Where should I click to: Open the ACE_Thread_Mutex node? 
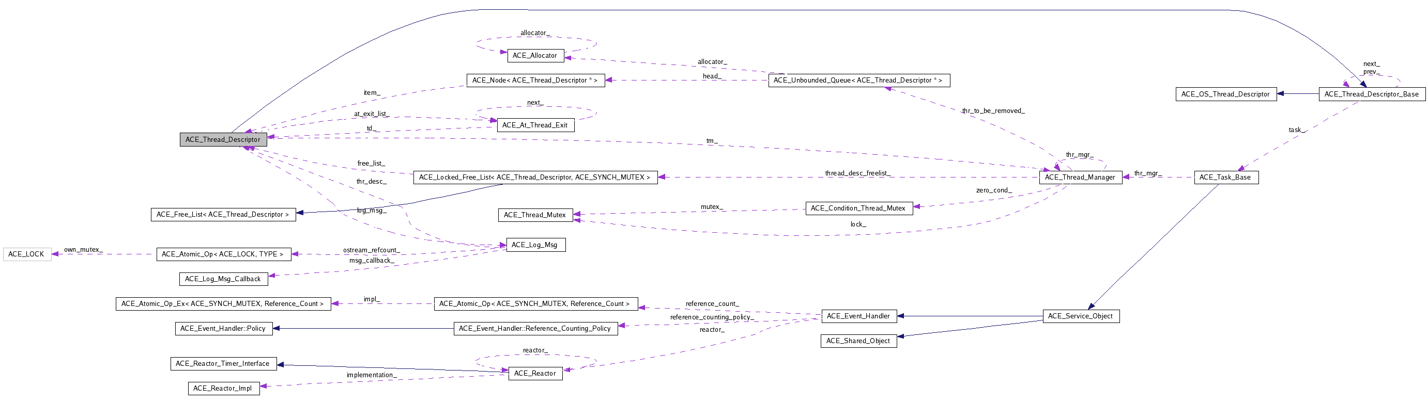535,215
